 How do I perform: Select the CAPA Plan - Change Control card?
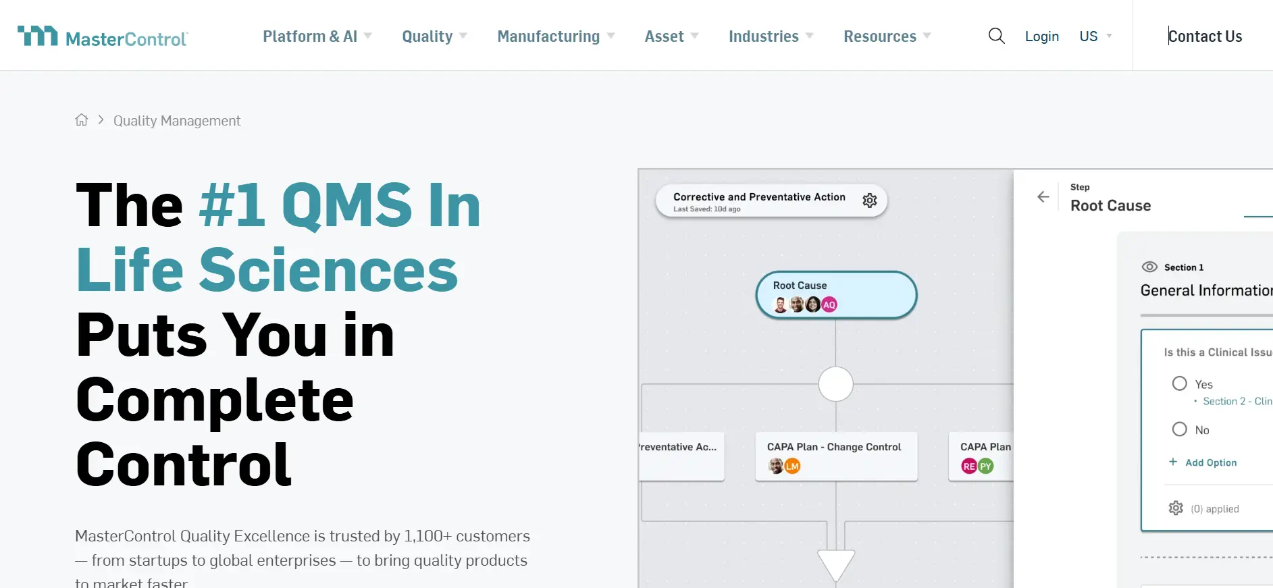point(836,456)
